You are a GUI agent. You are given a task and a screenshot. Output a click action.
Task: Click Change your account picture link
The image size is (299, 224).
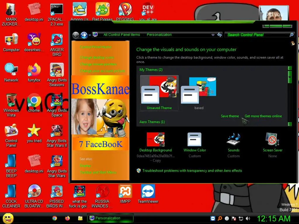tap(102, 71)
